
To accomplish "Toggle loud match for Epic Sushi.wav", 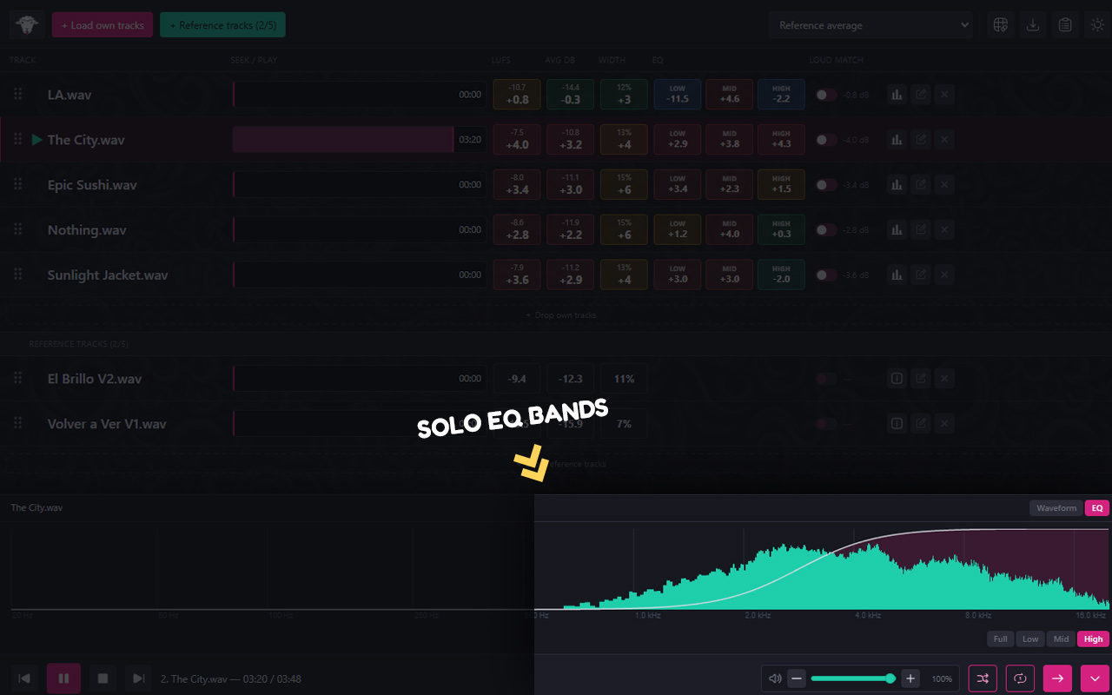I will tap(826, 185).
